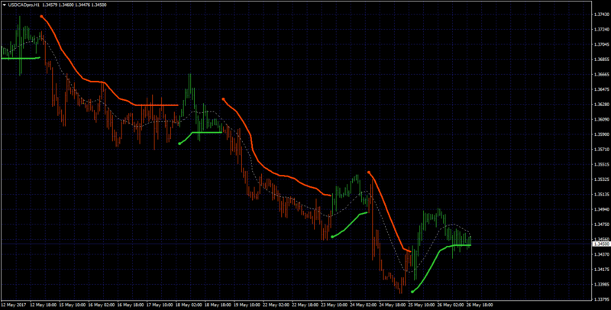Select the 17 May 10:00 time label
This screenshot has height=310, width=611.
pyautogui.click(x=159, y=303)
